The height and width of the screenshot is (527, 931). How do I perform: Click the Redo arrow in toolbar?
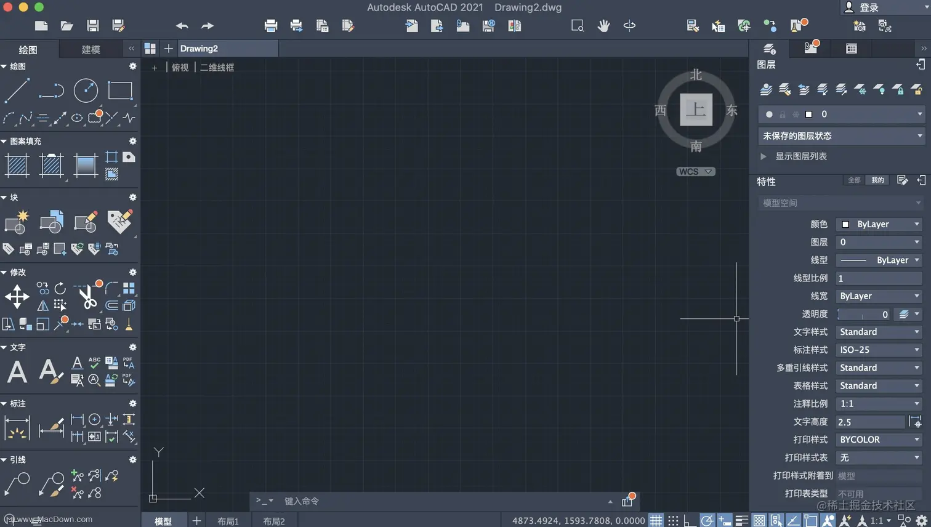[x=208, y=26]
